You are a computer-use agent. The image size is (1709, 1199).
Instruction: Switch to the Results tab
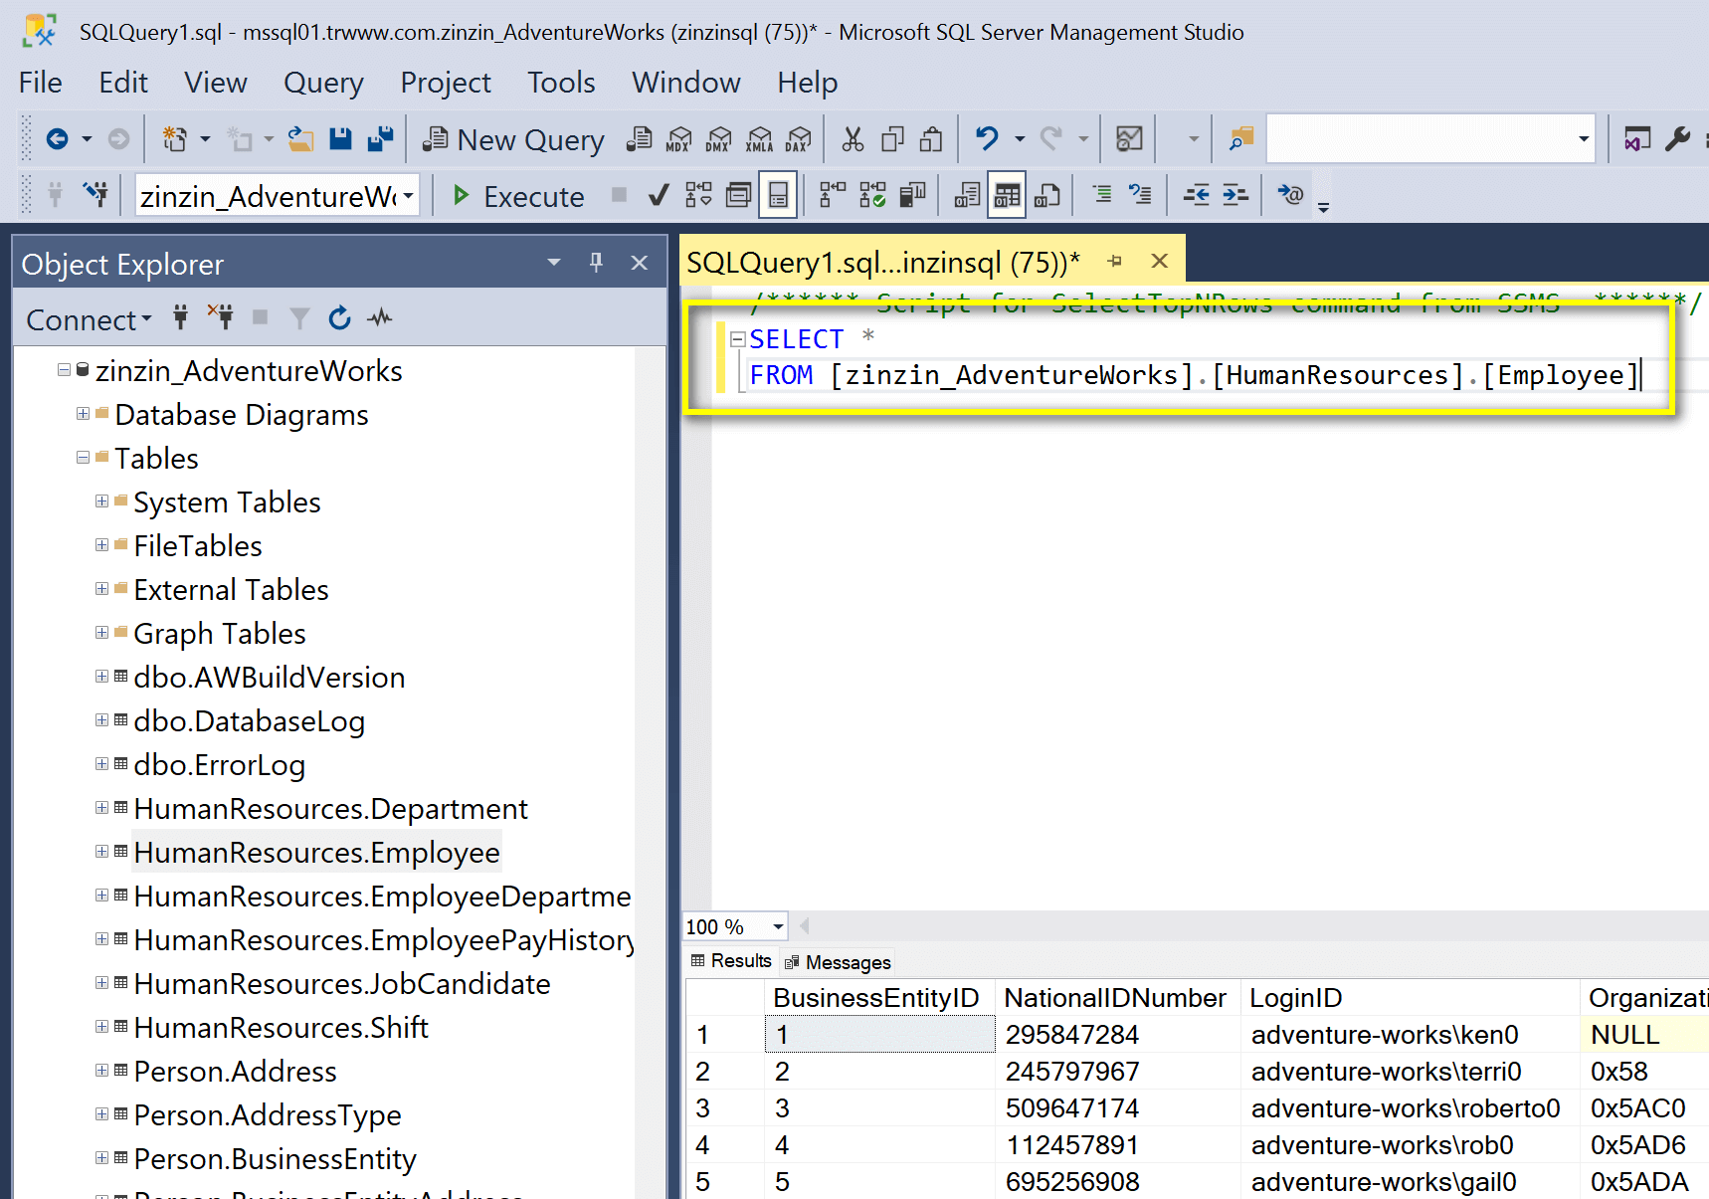click(731, 961)
